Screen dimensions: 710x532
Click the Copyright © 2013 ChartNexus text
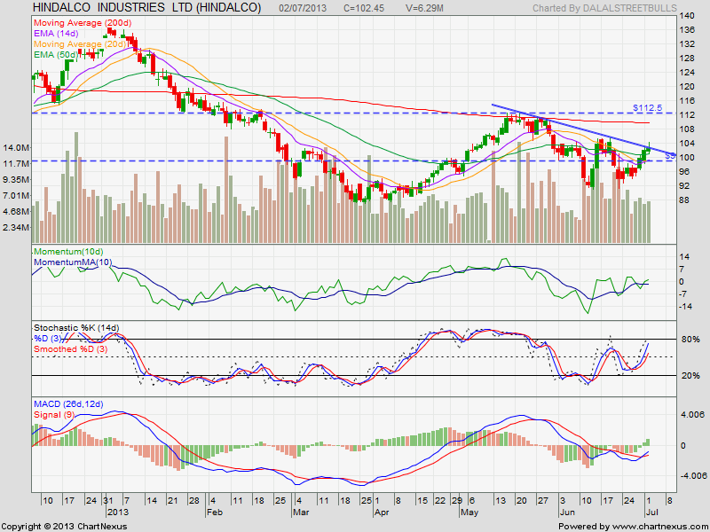(x=64, y=527)
